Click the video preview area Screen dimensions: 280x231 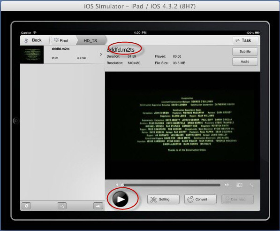click(182, 125)
